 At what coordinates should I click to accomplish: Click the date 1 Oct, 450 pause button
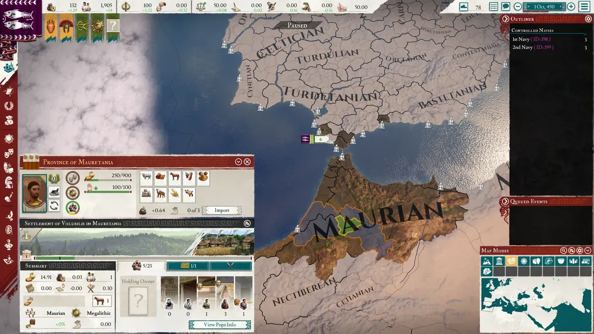[544, 6]
